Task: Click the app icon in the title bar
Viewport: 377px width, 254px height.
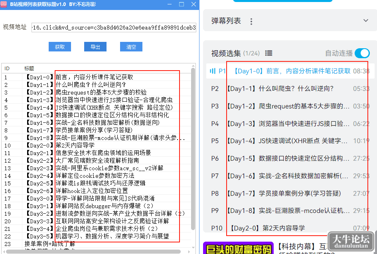Action: click(4, 4)
